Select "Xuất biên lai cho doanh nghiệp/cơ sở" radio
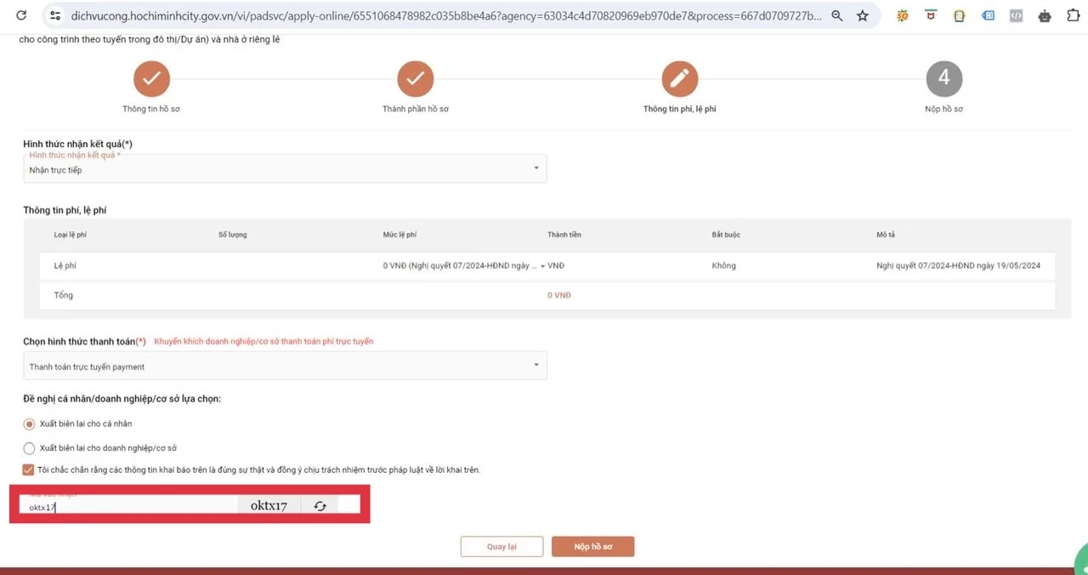 tap(30, 447)
